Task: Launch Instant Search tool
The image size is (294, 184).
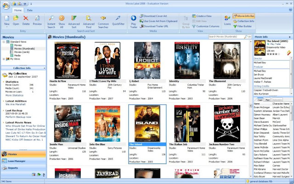Action: click(x=51, y=22)
